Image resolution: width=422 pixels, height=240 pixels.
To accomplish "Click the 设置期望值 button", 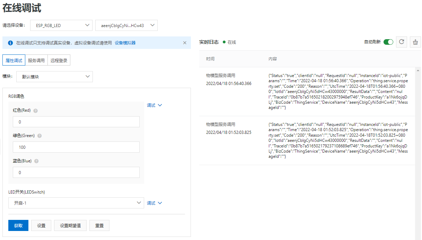I will click(x=70, y=225).
